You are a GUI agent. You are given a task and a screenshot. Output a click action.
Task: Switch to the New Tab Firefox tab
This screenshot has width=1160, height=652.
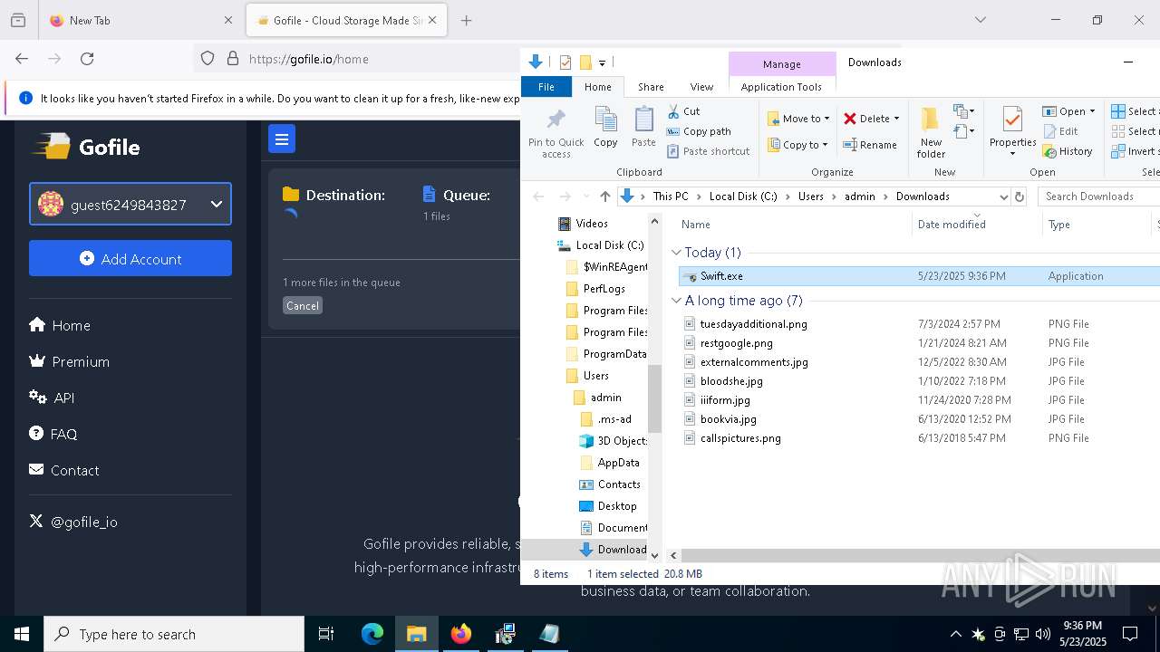(140, 20)
